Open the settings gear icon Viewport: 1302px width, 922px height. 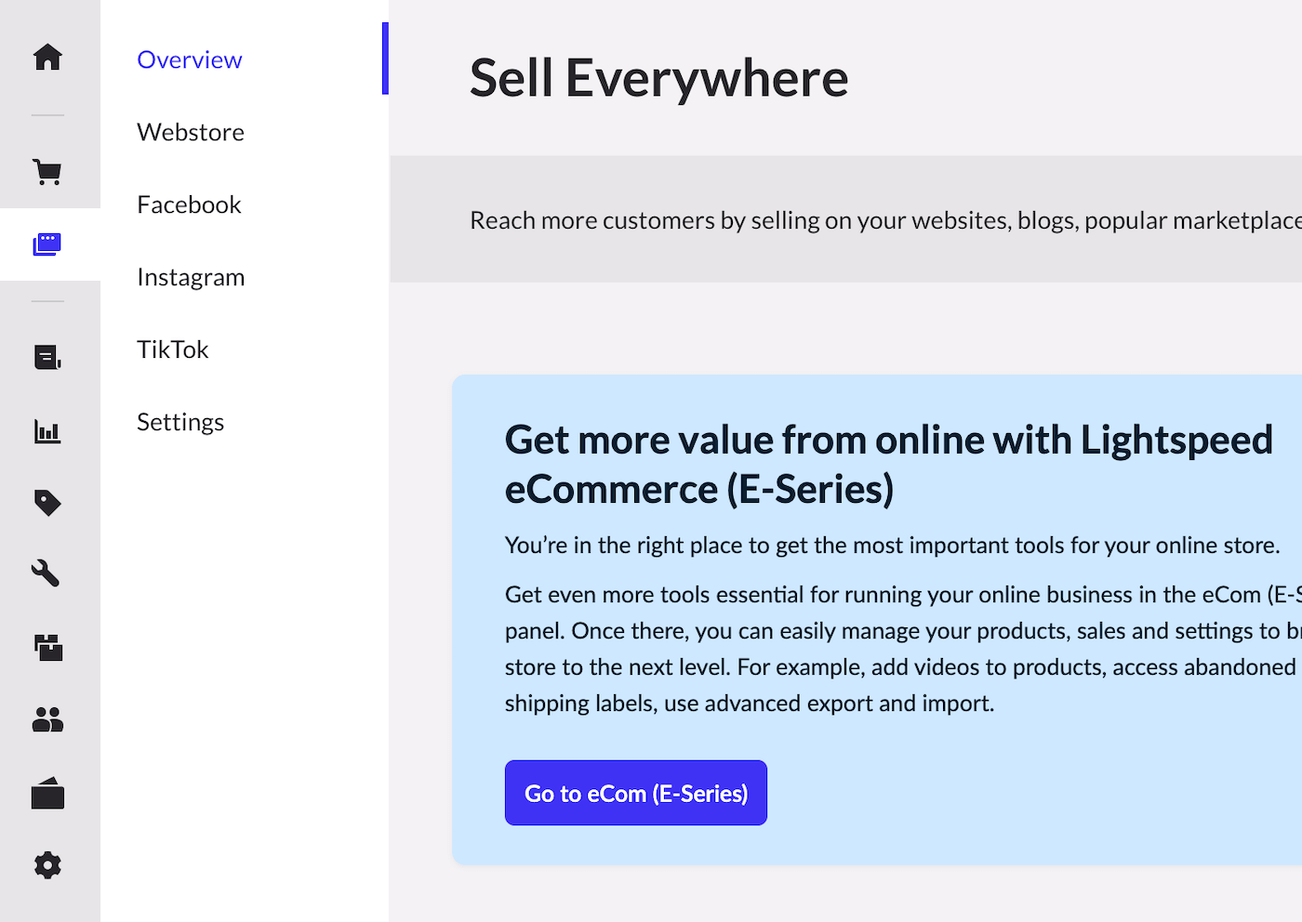point(47,864)
